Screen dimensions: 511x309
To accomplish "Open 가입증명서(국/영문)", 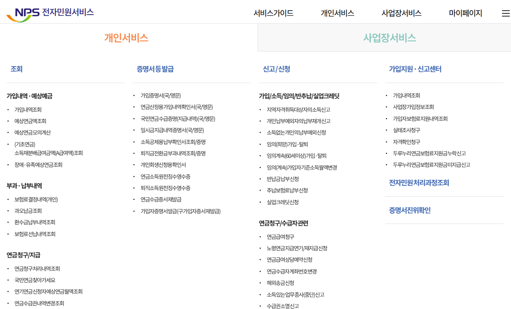I will tap(160, 95).
